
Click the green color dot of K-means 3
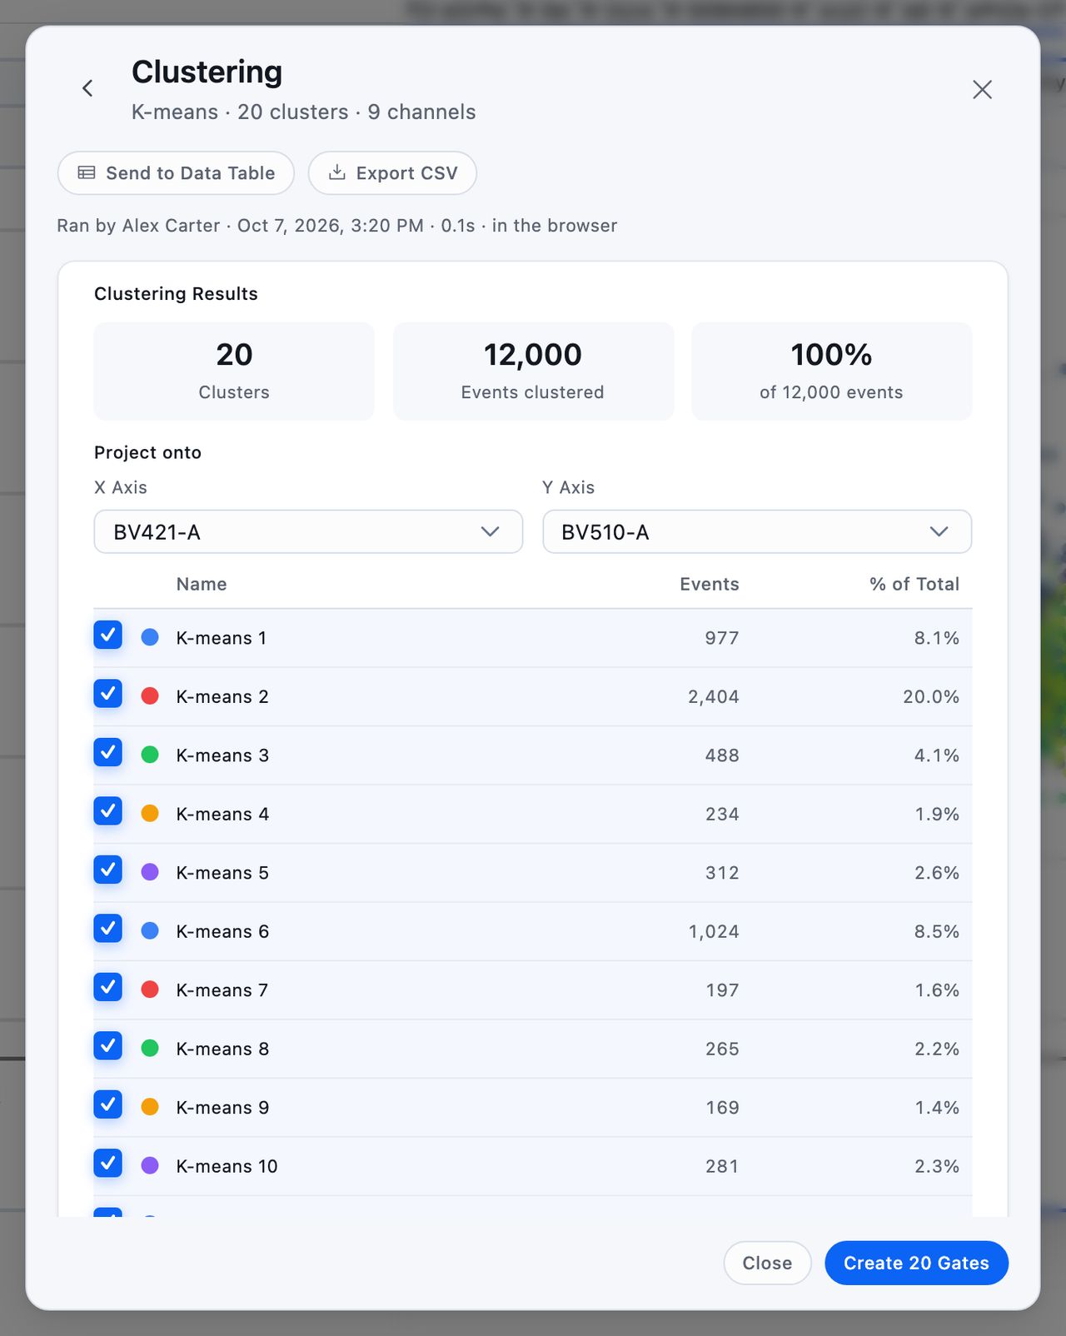click(150, 755)
